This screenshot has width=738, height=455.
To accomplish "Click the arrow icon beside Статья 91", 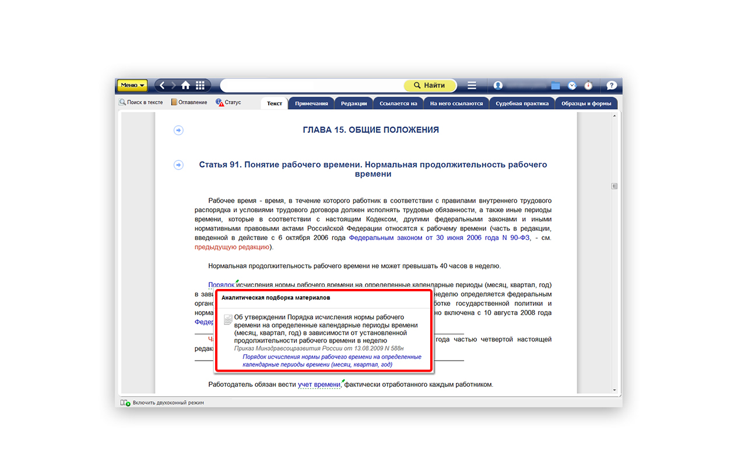I will coord(178,165).
